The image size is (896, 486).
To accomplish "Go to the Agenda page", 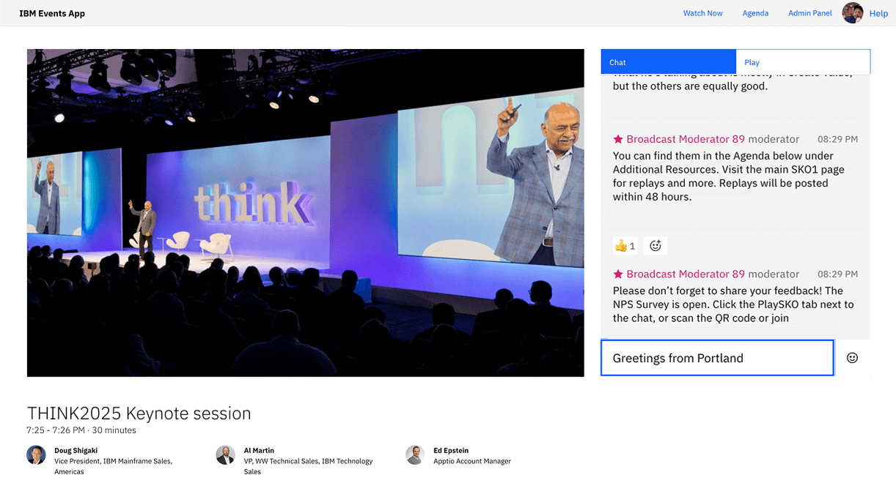I will [x=755, y=13].
